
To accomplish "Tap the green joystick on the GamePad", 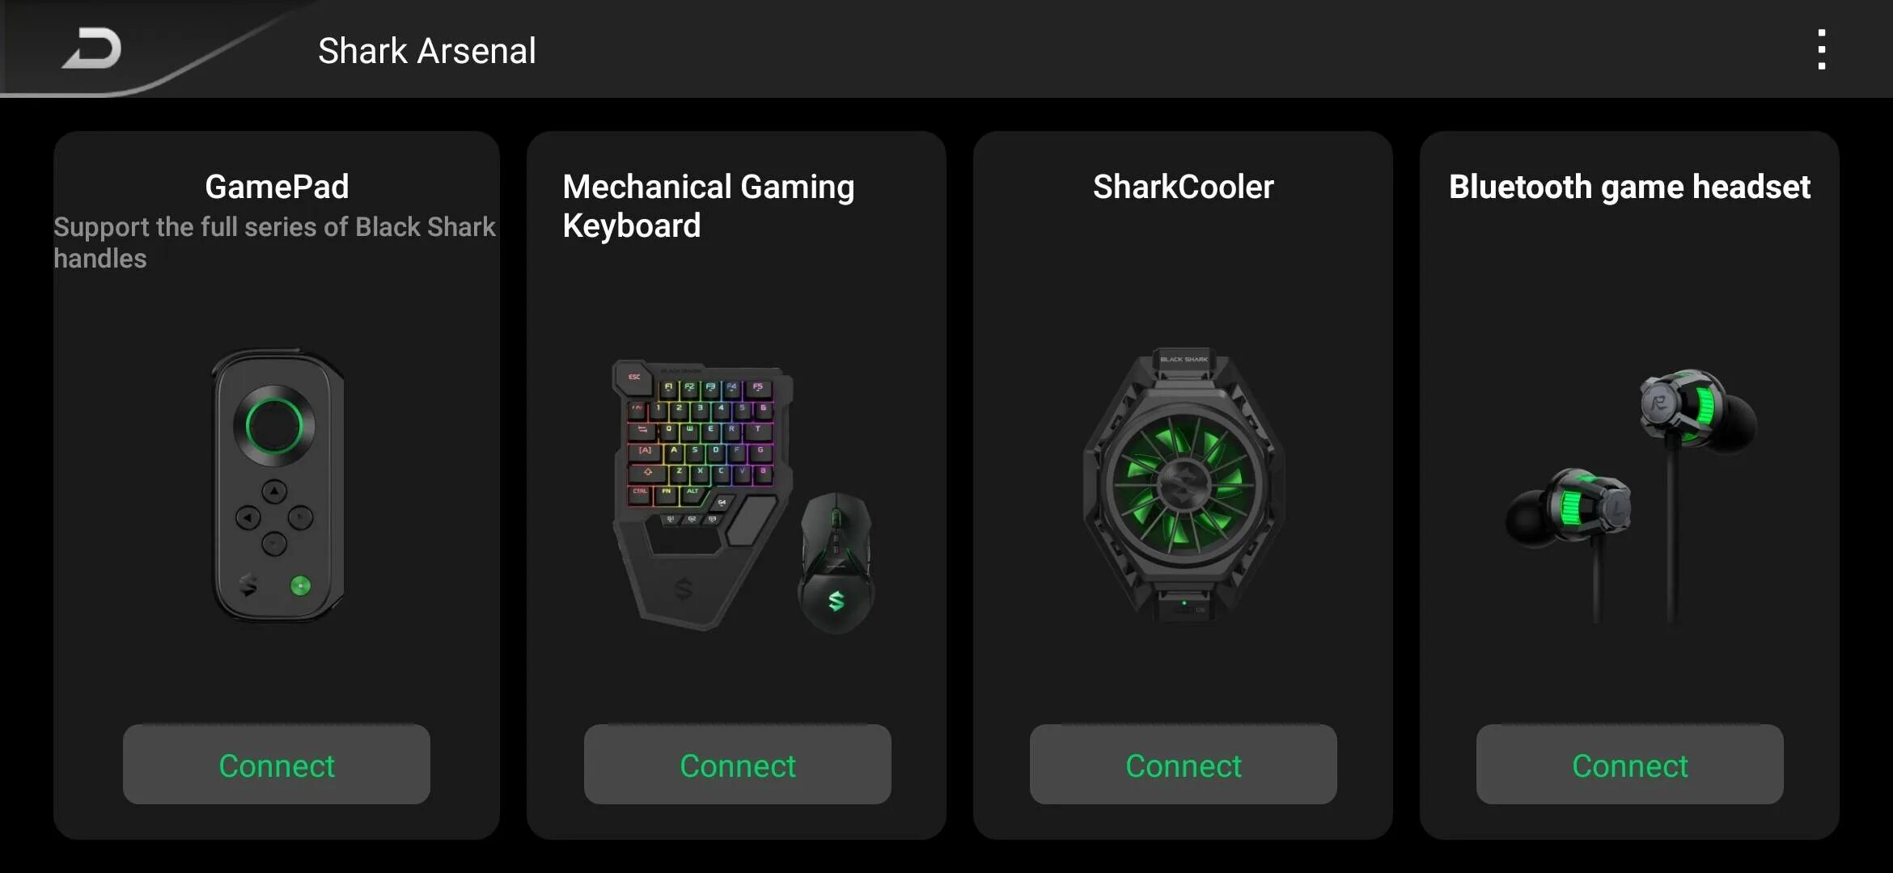I will pos(274,425).
